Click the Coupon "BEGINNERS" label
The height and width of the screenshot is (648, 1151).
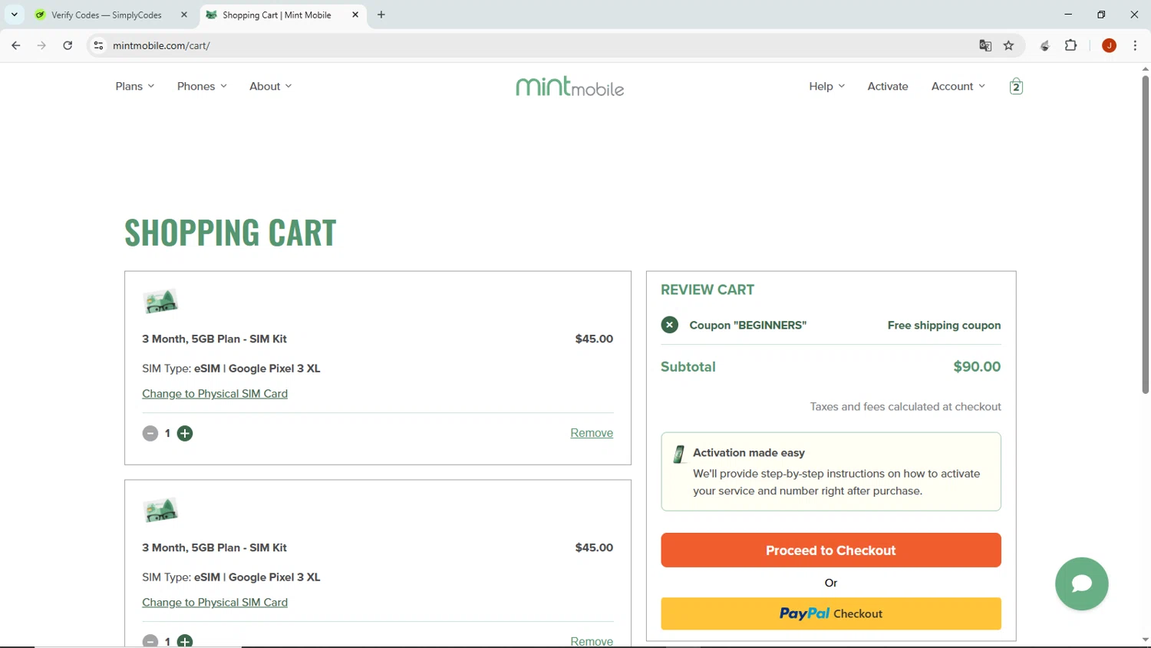[x=748, y=326]
